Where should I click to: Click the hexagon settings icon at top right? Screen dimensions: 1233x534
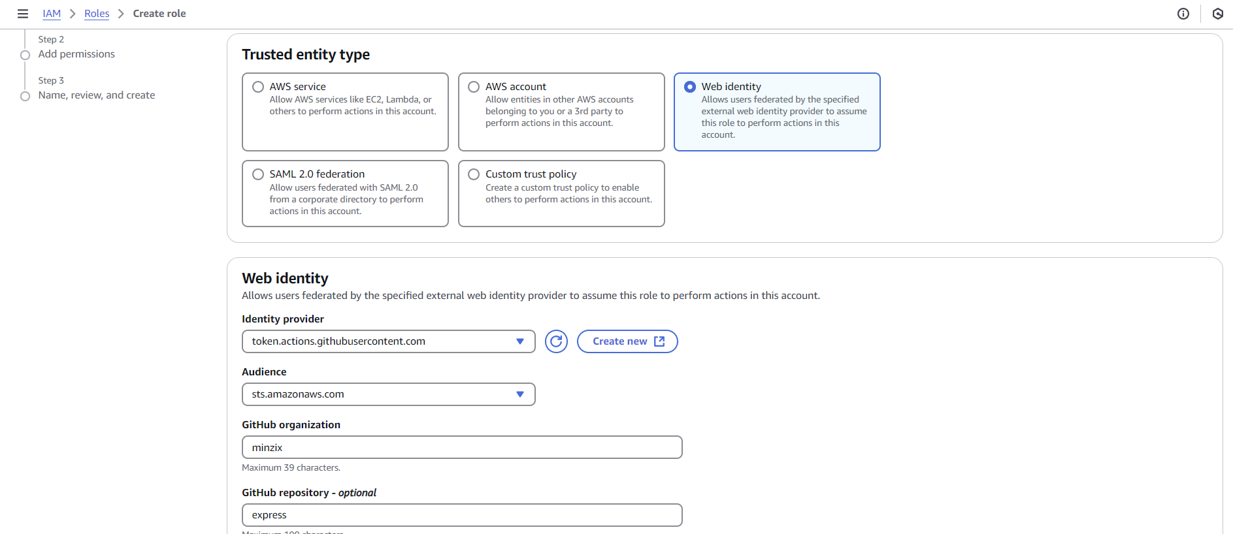[x=1217, y=14]
